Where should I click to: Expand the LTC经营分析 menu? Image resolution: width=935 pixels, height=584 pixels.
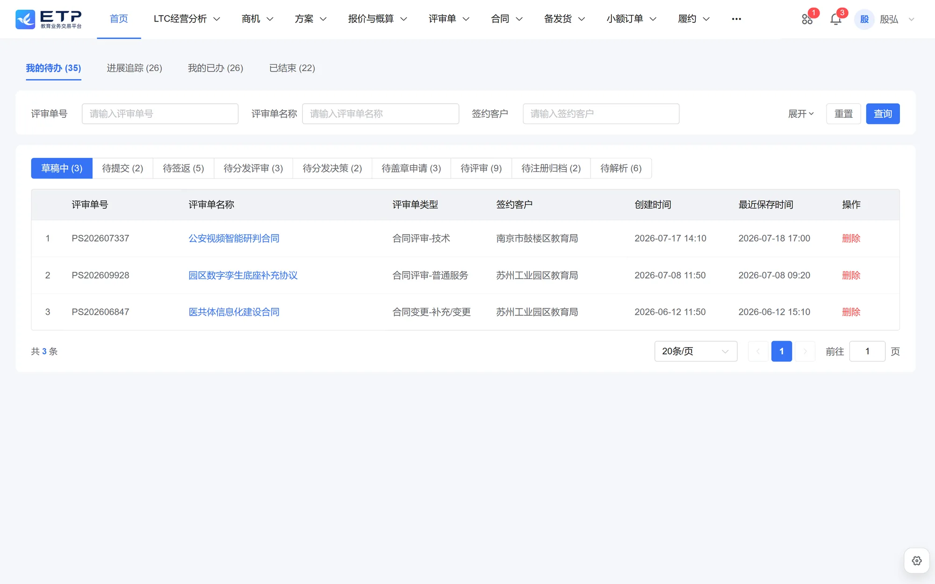[187, 19]
